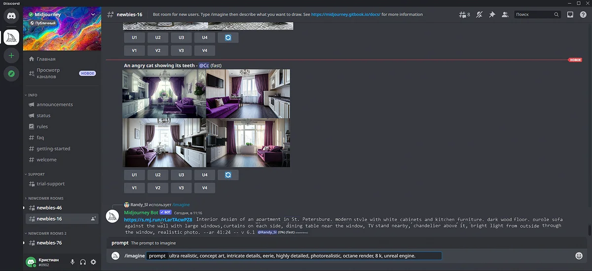
Task: Click U3 under the purple apartment images
Action: 182,175
